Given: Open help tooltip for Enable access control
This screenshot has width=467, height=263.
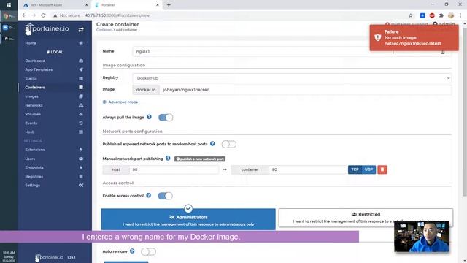Looking at the screenshot, I should point(149,195).
